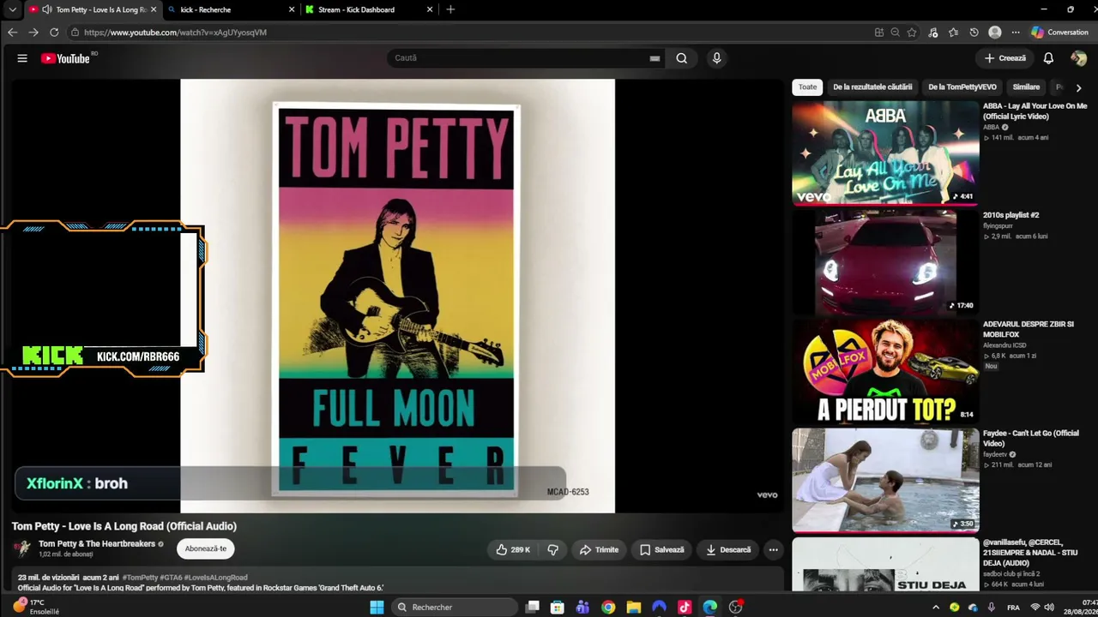Viewport: 1098px width, 617px height.
Task: Click the Tom Petty Full Moon Fever video player
Action: click(x=397, y=296)
